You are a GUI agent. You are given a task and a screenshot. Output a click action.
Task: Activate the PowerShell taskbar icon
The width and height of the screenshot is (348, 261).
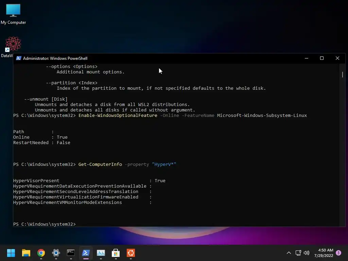pos(86,253)
